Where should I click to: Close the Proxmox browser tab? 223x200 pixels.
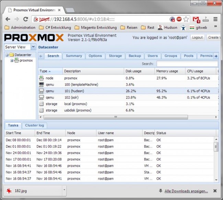(59, 10)
